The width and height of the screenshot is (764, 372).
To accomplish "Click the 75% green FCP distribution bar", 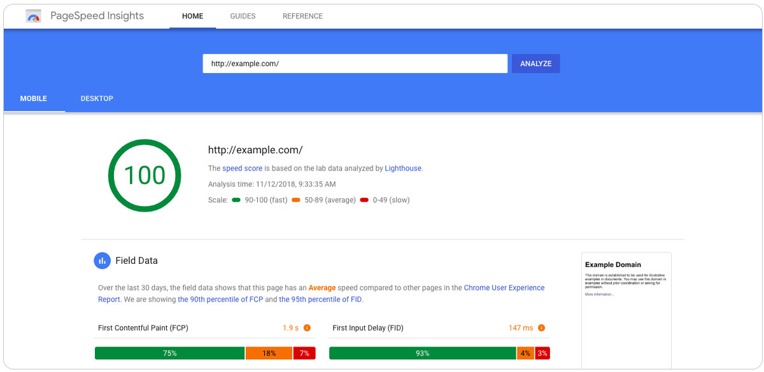I will coord(169,353).
